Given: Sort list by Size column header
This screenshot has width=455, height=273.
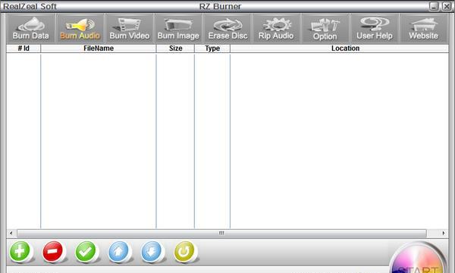Looking at the screenshot, I should tap(176, 48).
